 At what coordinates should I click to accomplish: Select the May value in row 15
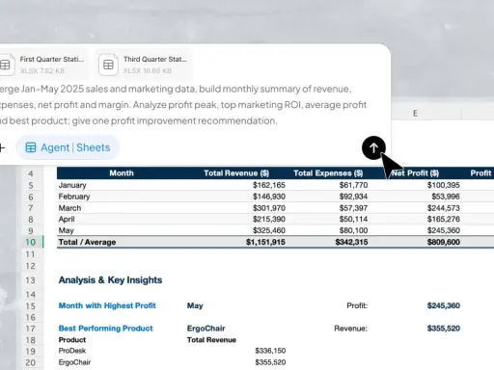click(x=195, y=305)
